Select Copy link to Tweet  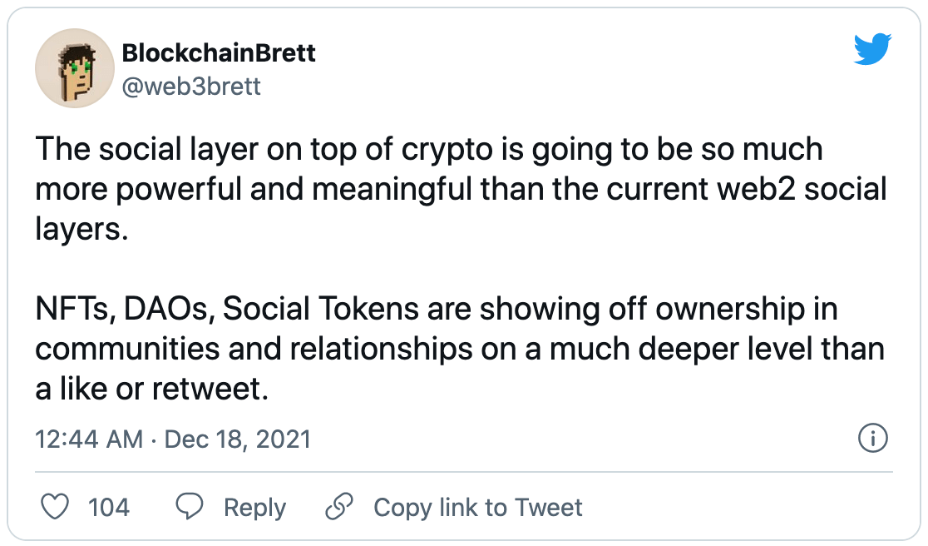pos(477,507)
